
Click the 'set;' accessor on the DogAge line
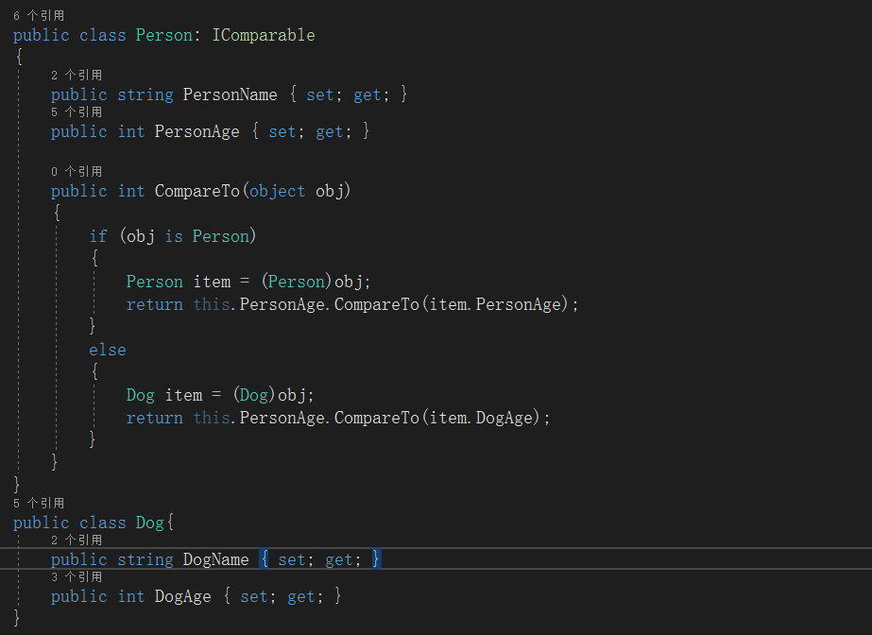pos(258,596)
